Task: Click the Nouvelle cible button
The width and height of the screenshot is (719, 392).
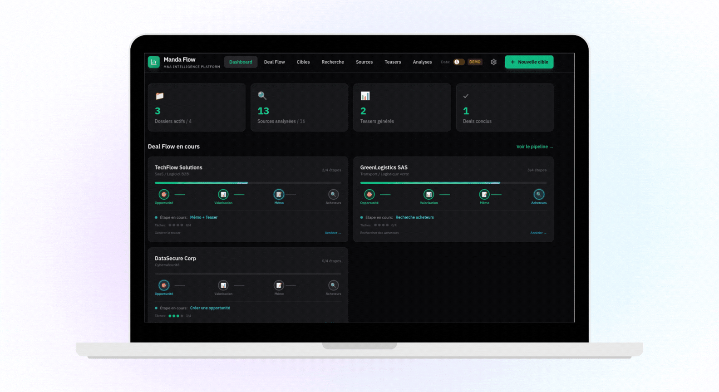Action: point(529,62)
